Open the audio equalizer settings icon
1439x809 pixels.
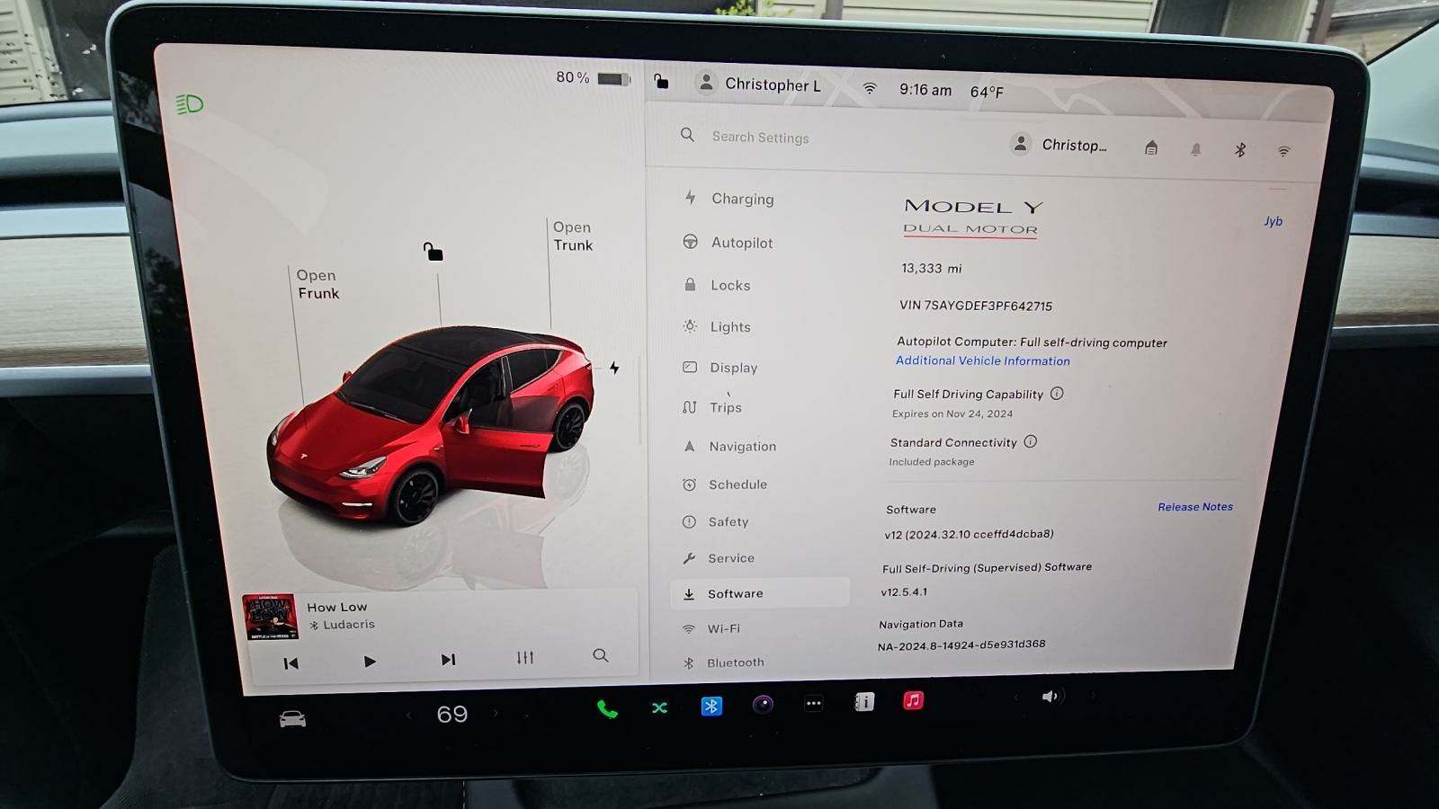tap(525, 658)
